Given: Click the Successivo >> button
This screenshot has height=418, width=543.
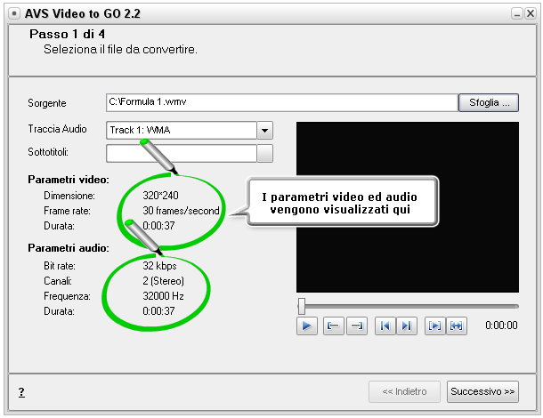Looking at the screenshot, I should pos(482,391).
